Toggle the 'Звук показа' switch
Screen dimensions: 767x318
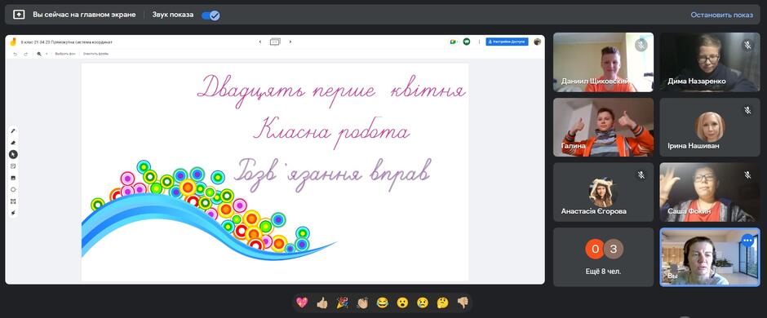click(x=211, y=15)
